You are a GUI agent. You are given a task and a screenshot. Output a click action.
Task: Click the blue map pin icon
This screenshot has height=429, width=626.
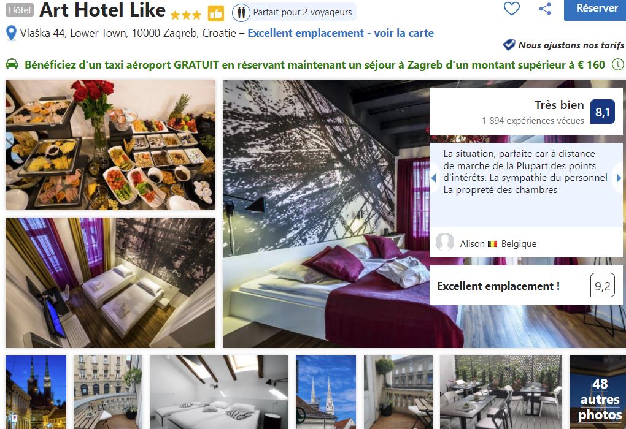tap(11, 33)
